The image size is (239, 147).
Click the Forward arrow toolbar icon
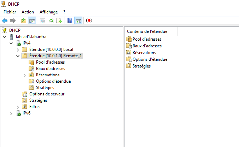pos(13,20)
